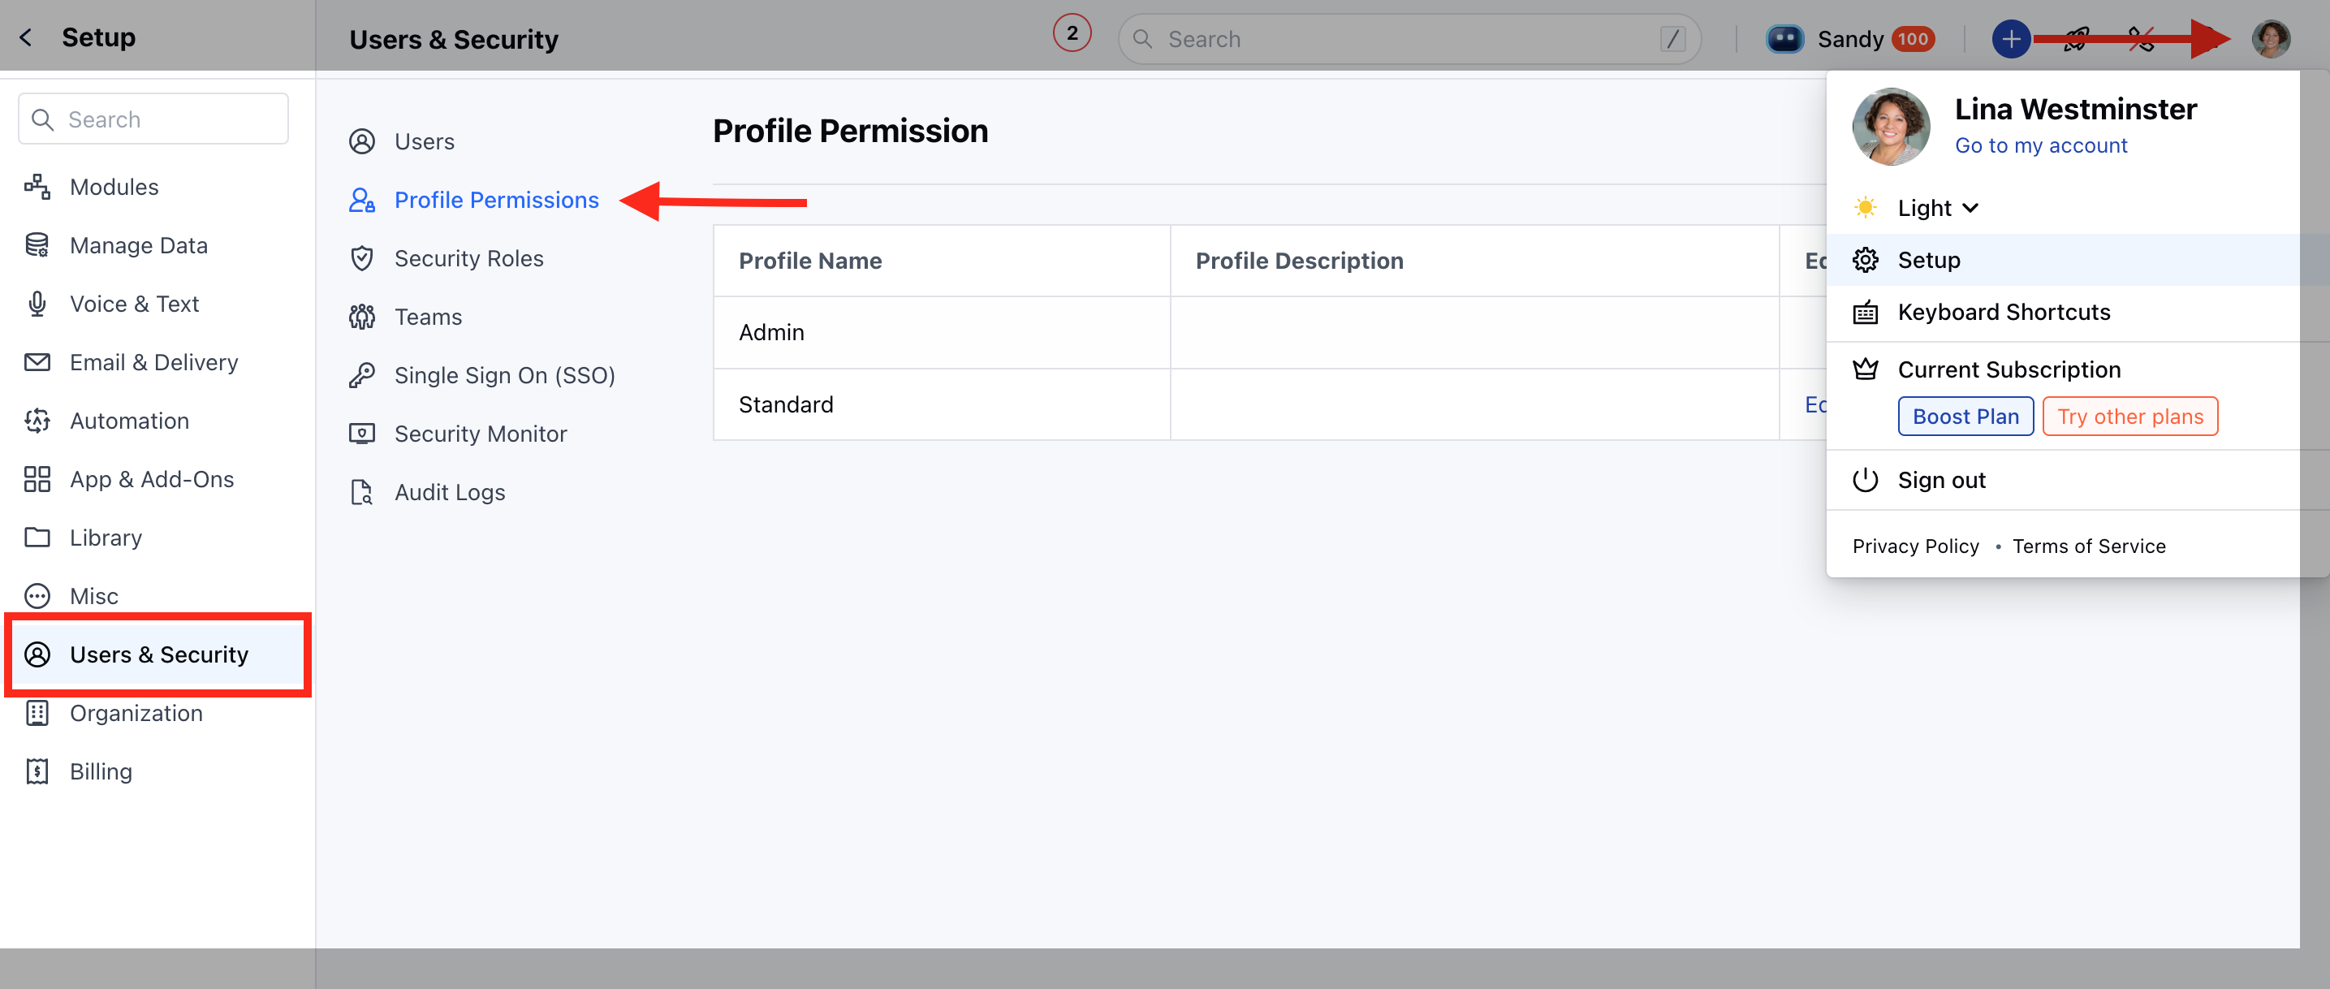Open the Sandy assistant bot icon

pyautogui.click(x=1784, y=39)
